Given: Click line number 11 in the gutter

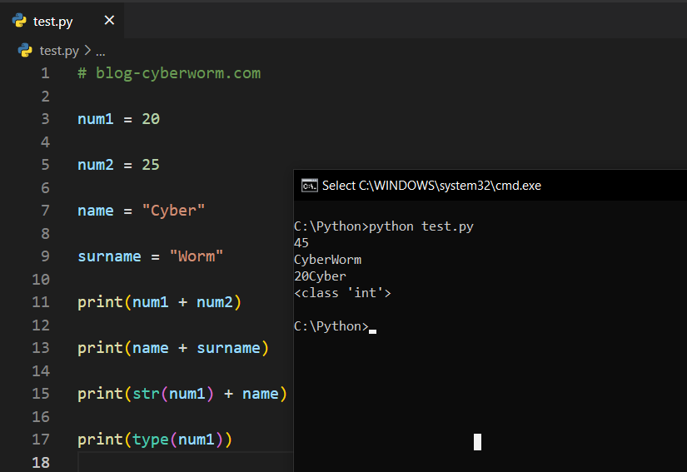Looking at the screenshot, I should (x=41, y=302).
